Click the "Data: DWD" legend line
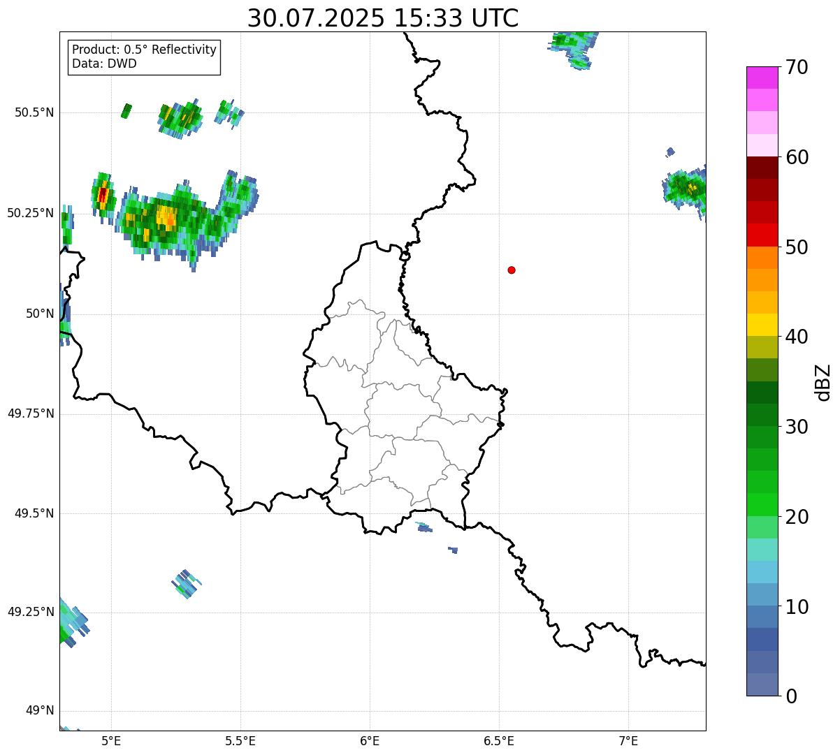Screen dimensions: 840x755 tap(105, 64)
